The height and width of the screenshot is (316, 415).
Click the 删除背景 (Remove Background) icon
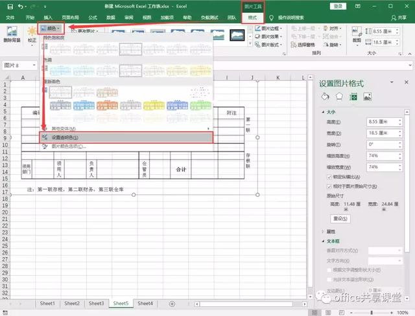pos(12,32)
